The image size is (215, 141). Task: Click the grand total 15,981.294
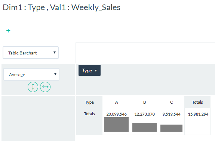tap(198, 114)
